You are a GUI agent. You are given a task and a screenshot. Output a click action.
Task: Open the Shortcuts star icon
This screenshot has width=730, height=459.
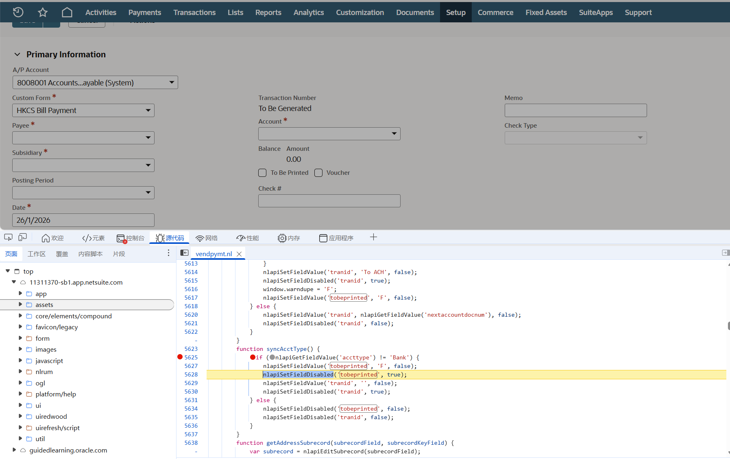pyautogui.click(x=43, y=12)
